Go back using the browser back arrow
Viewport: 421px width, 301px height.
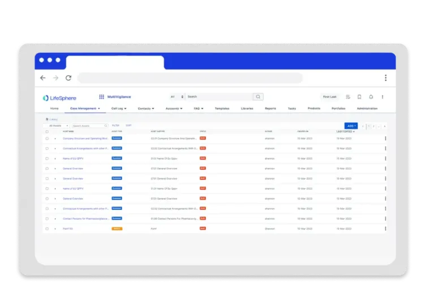pos(42,78)
